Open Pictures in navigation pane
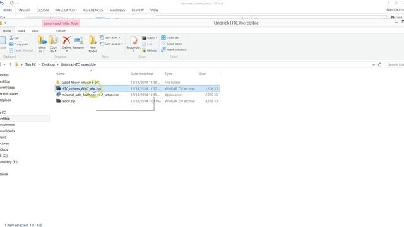 pyautogui.click(x=4, y=143)
